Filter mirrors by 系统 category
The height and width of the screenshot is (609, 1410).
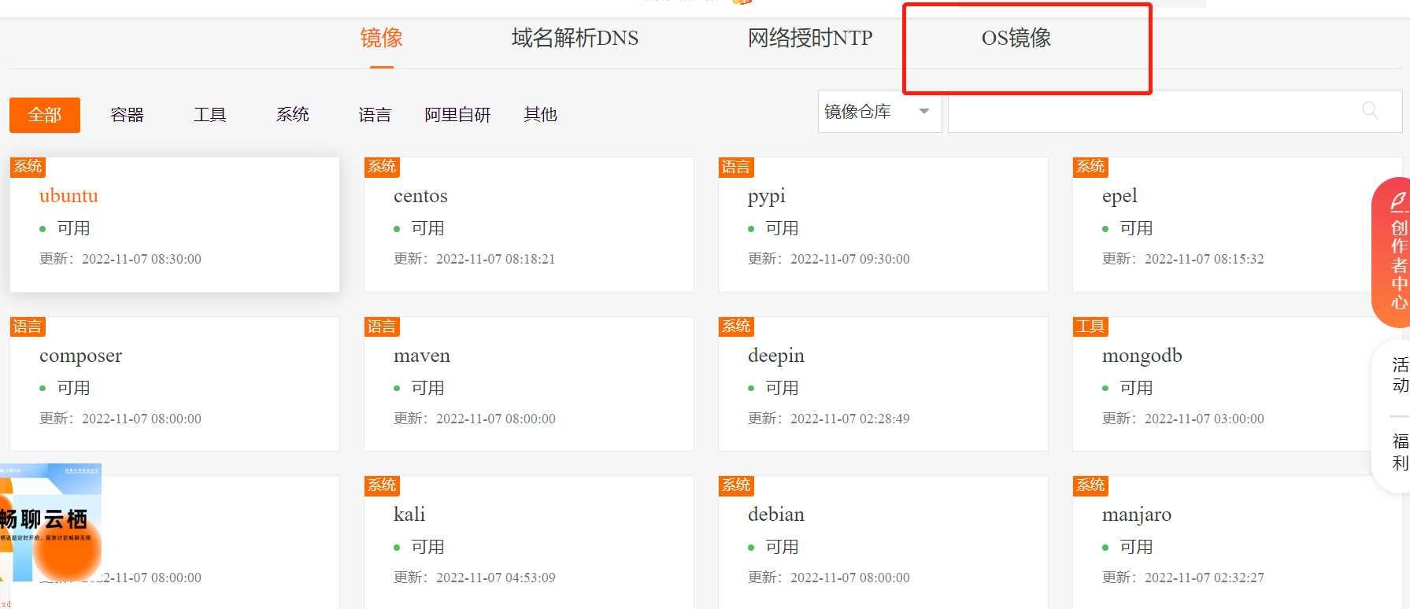coord(292,115)
